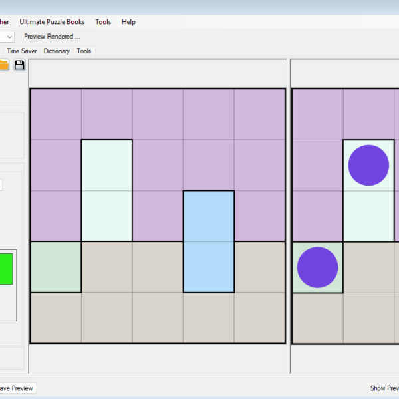399x399 pixels.
Task: Select the white tall region in left grid
Action: click(106, 190)
